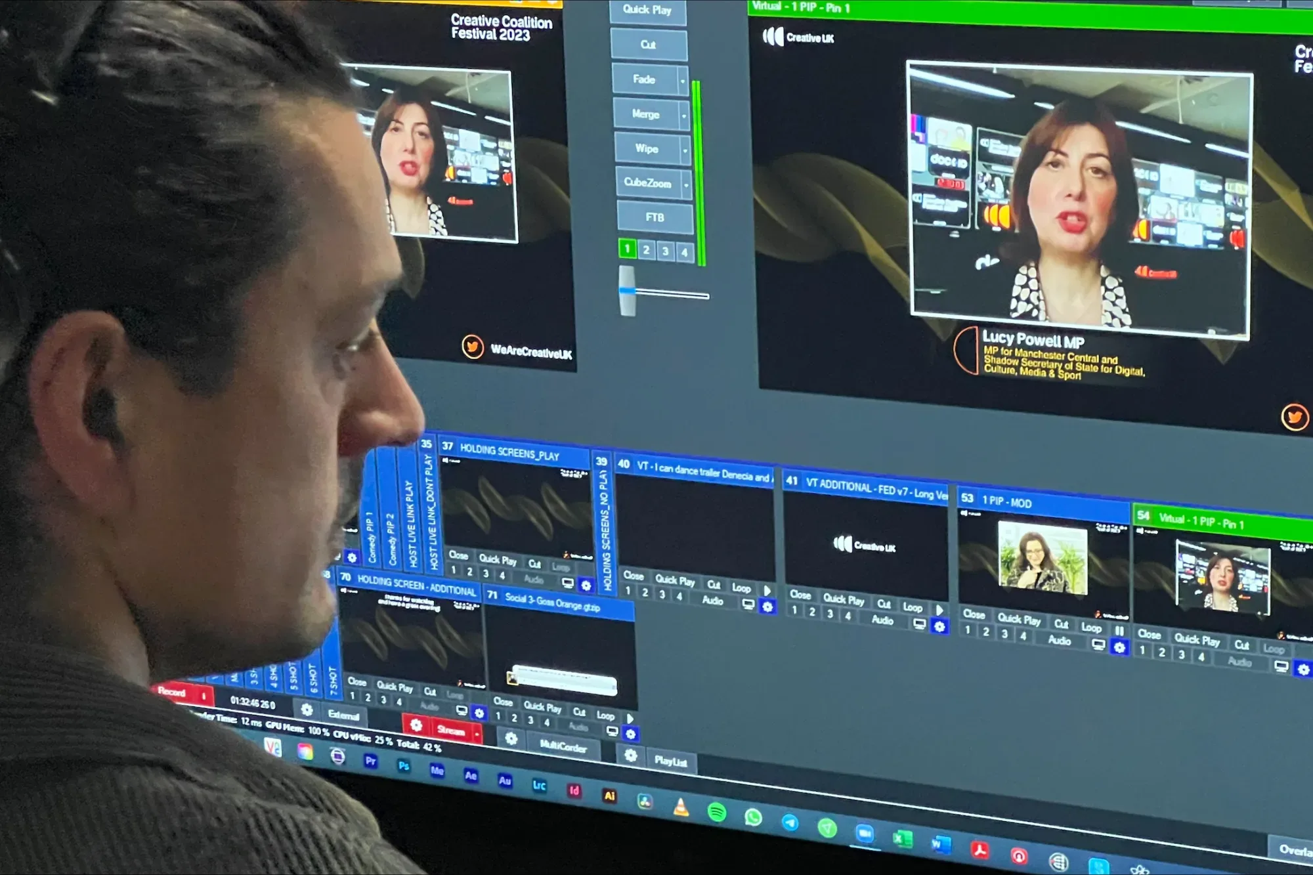Screen dimensions: 1313x875
Task: Click the FTB fade-to-black button
Action: (655, 217)
